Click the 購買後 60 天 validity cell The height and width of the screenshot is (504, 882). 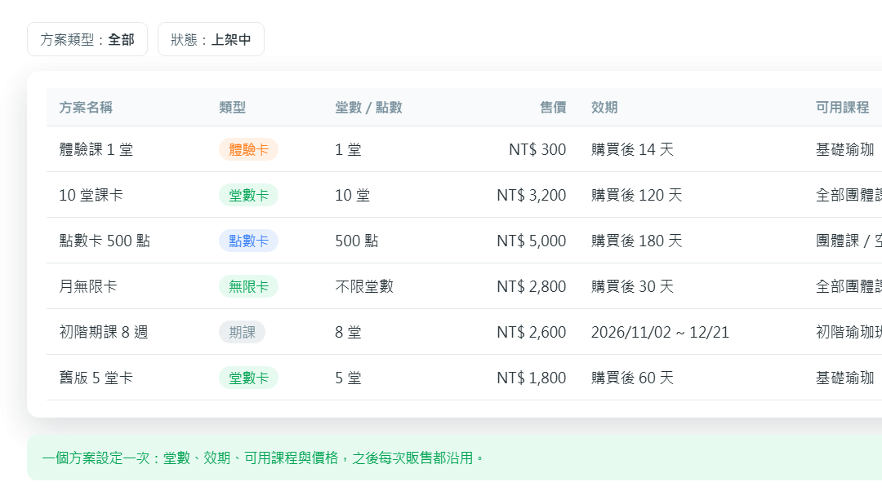[632, 378]
